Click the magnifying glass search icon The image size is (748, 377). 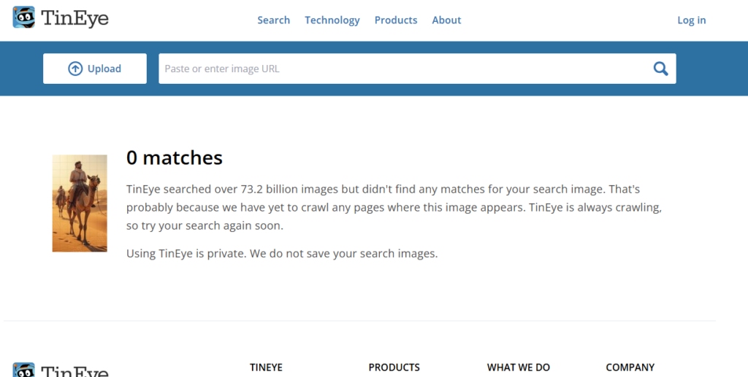[660, 69]
